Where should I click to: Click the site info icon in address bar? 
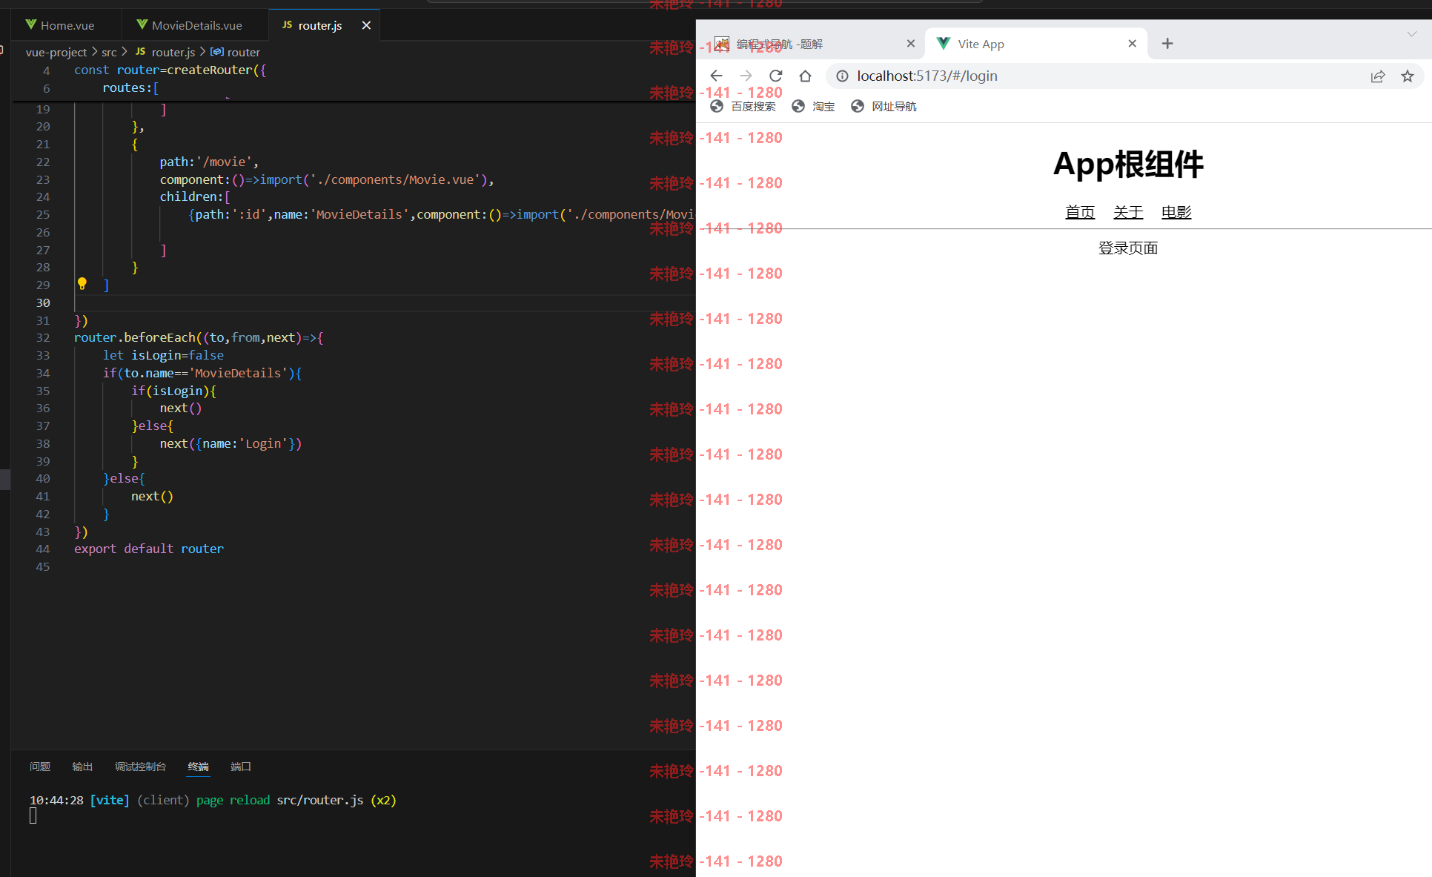842,76
